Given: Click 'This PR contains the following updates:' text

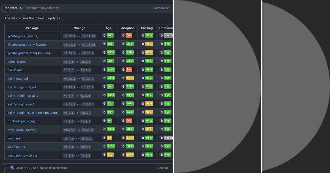Looking at the screenshot, I should coord(33,18).
